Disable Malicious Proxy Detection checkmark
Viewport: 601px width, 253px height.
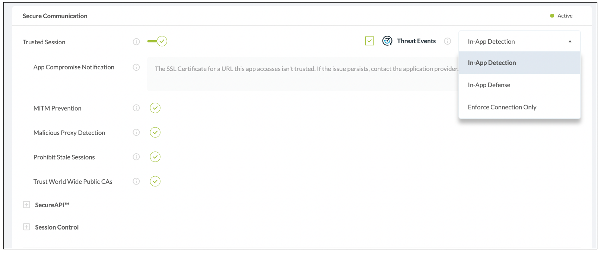pos(155,132)
